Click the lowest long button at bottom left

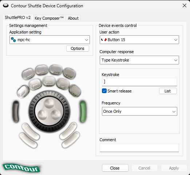coord(28,140)
